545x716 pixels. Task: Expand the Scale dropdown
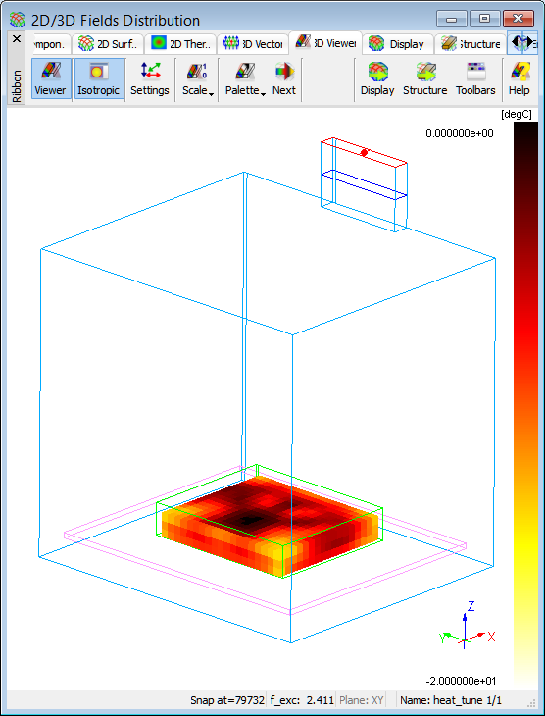tap(198, 79)
